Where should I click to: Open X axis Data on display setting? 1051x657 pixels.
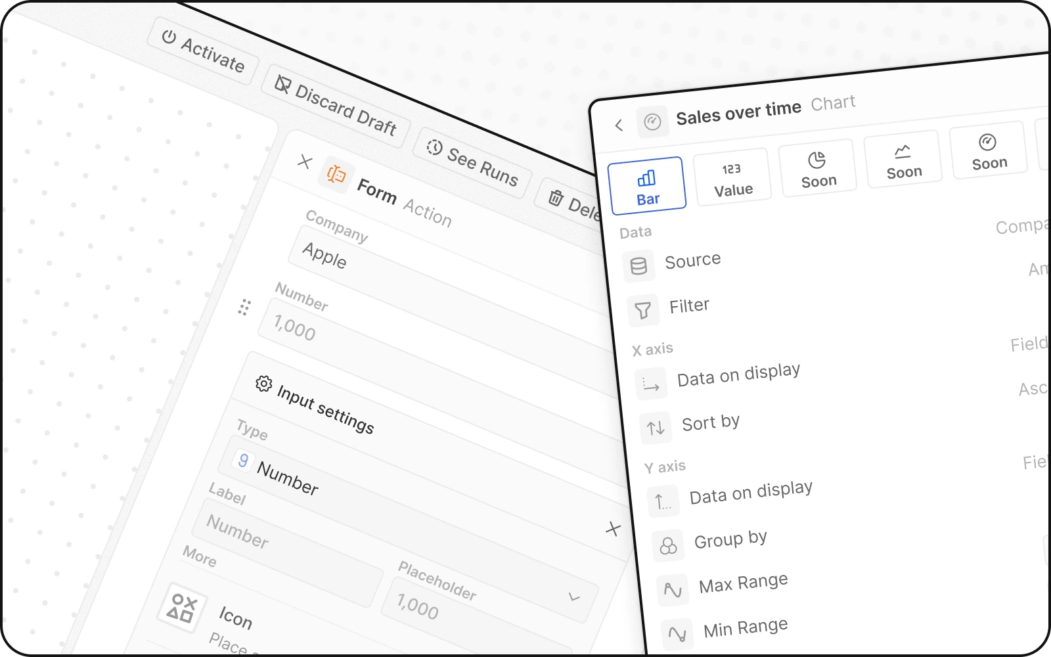coord(738,376)
